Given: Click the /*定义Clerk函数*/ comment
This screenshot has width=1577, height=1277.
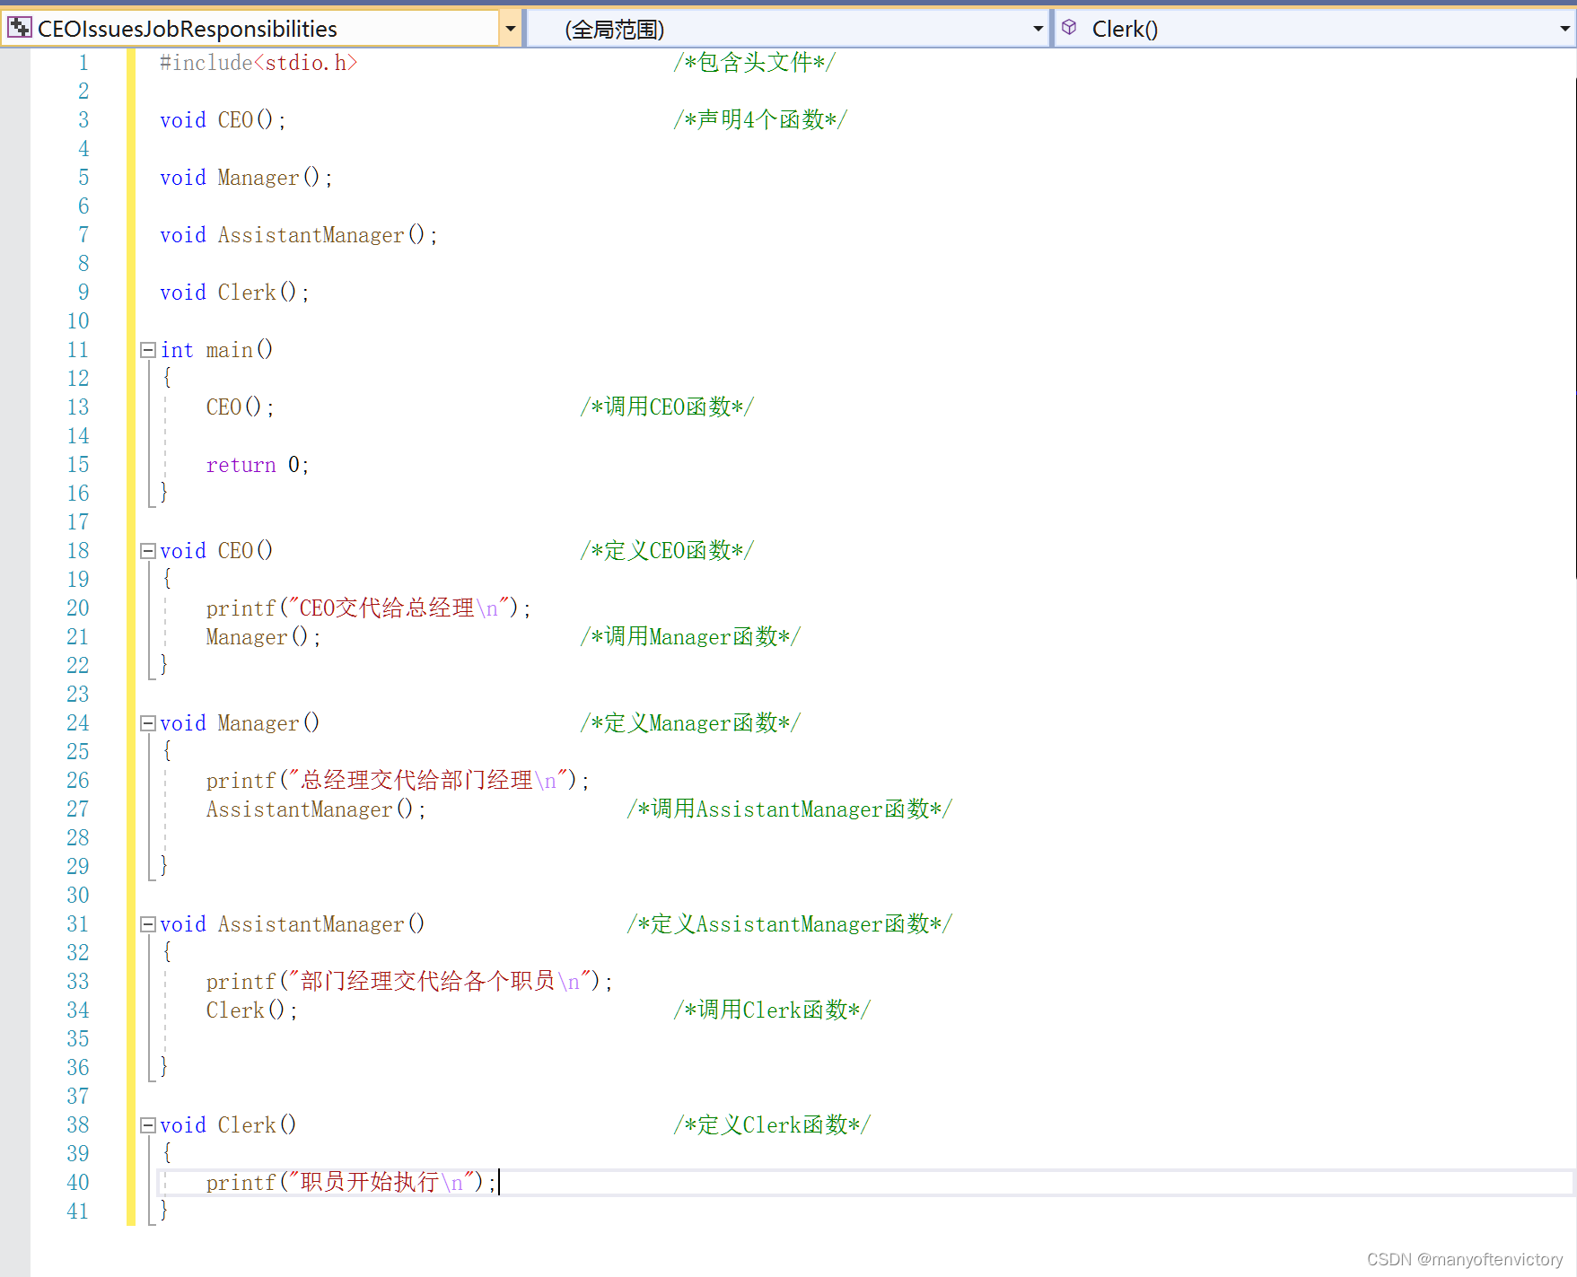Looking at the screenshot, I should tap(772, 1125).
